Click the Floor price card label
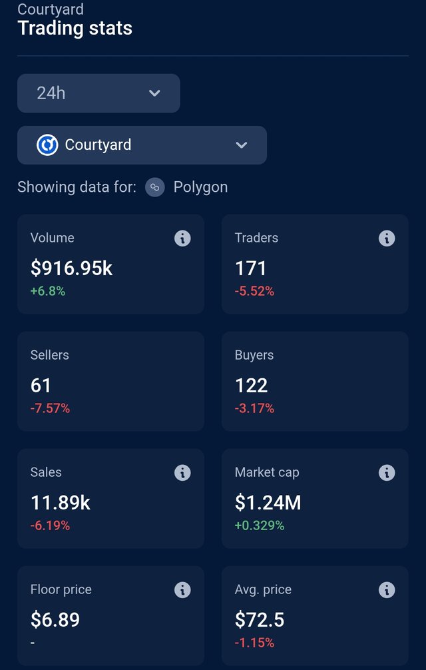426x670 pixels. (61, 590)
